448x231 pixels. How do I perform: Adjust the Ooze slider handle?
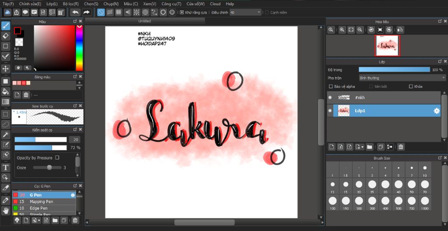49,167
